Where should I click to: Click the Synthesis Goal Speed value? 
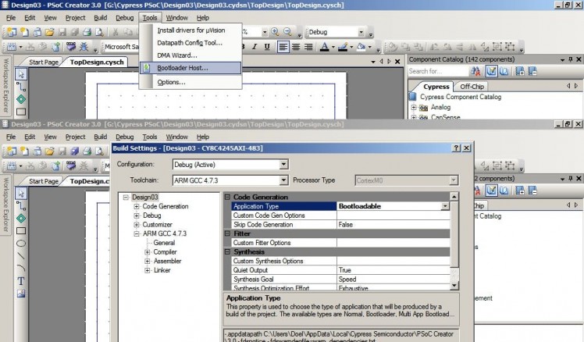[x=393, y=280]
